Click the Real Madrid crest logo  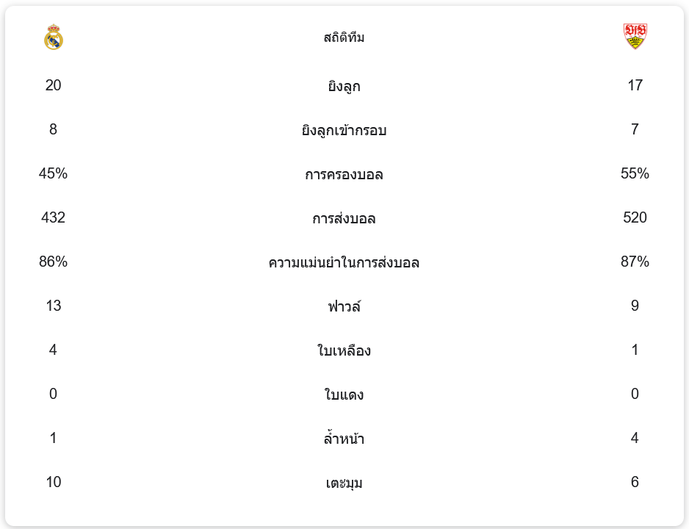(x=54, y=37)
